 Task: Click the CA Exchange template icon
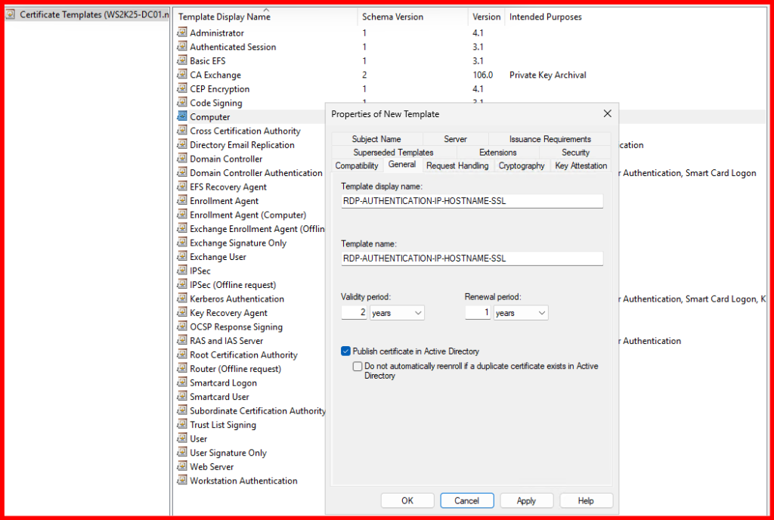181,75
